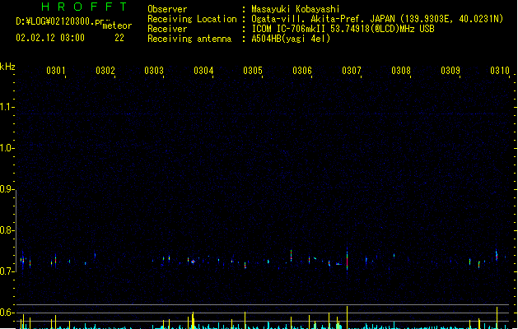Click the tall yellow power spike at 0307
Screen dimensions: 518x329
[347, 317]
